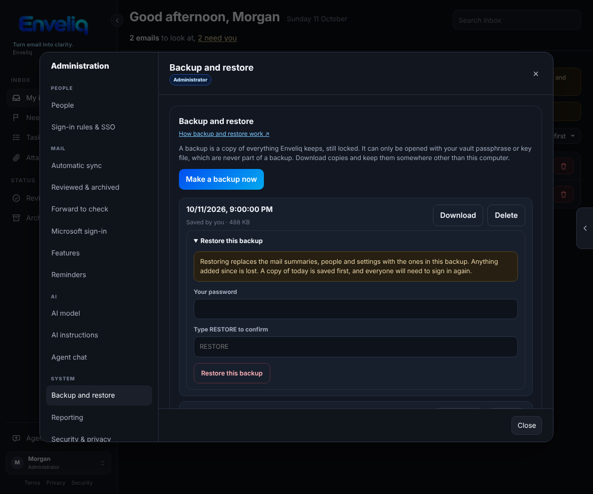
Task: Focus the Your password field
Action: tap(356, 309)
